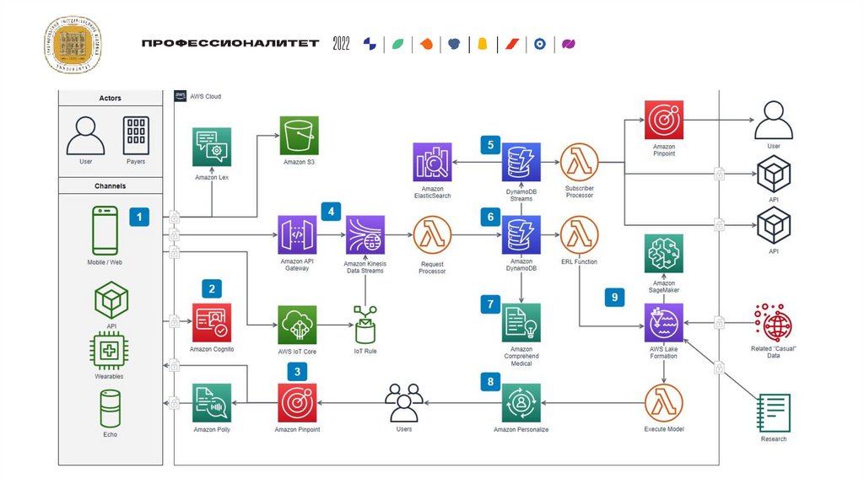Viewport: 864px width, 484px height.
Task: Click the Subscriber Processor lambda icon
Action: (x=579, y=163)
